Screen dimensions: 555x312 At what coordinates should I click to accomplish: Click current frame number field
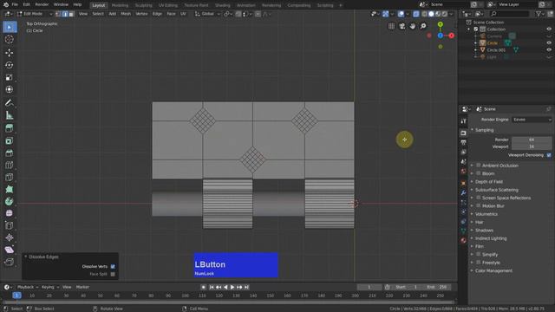369,287
